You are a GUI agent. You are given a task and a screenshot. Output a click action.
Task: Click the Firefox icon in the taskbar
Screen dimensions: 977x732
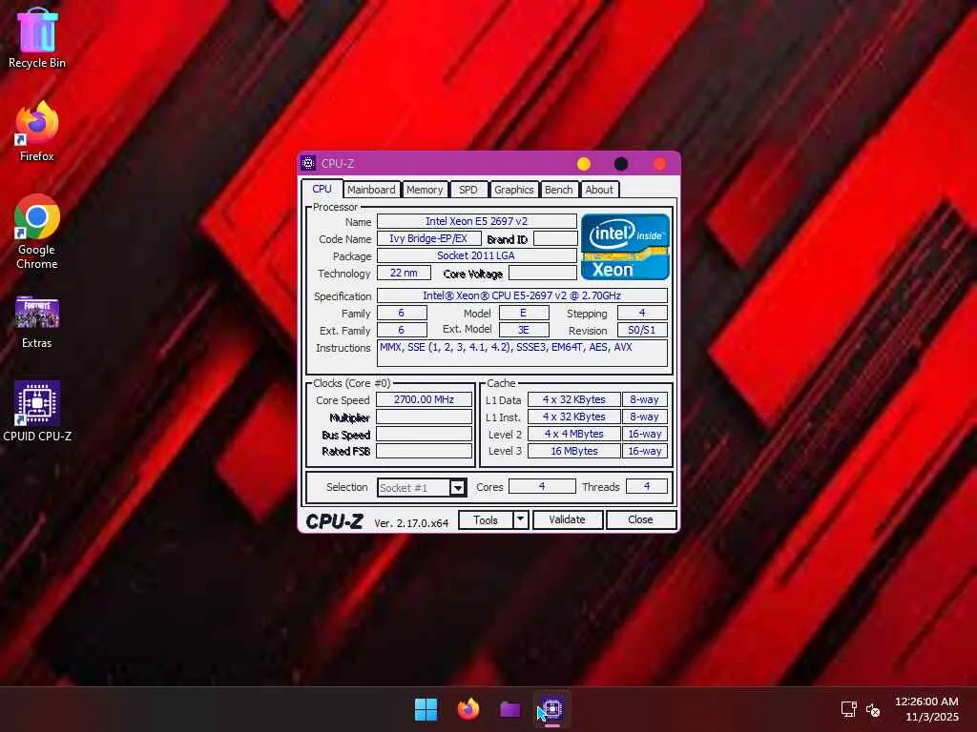click(468, 709)
